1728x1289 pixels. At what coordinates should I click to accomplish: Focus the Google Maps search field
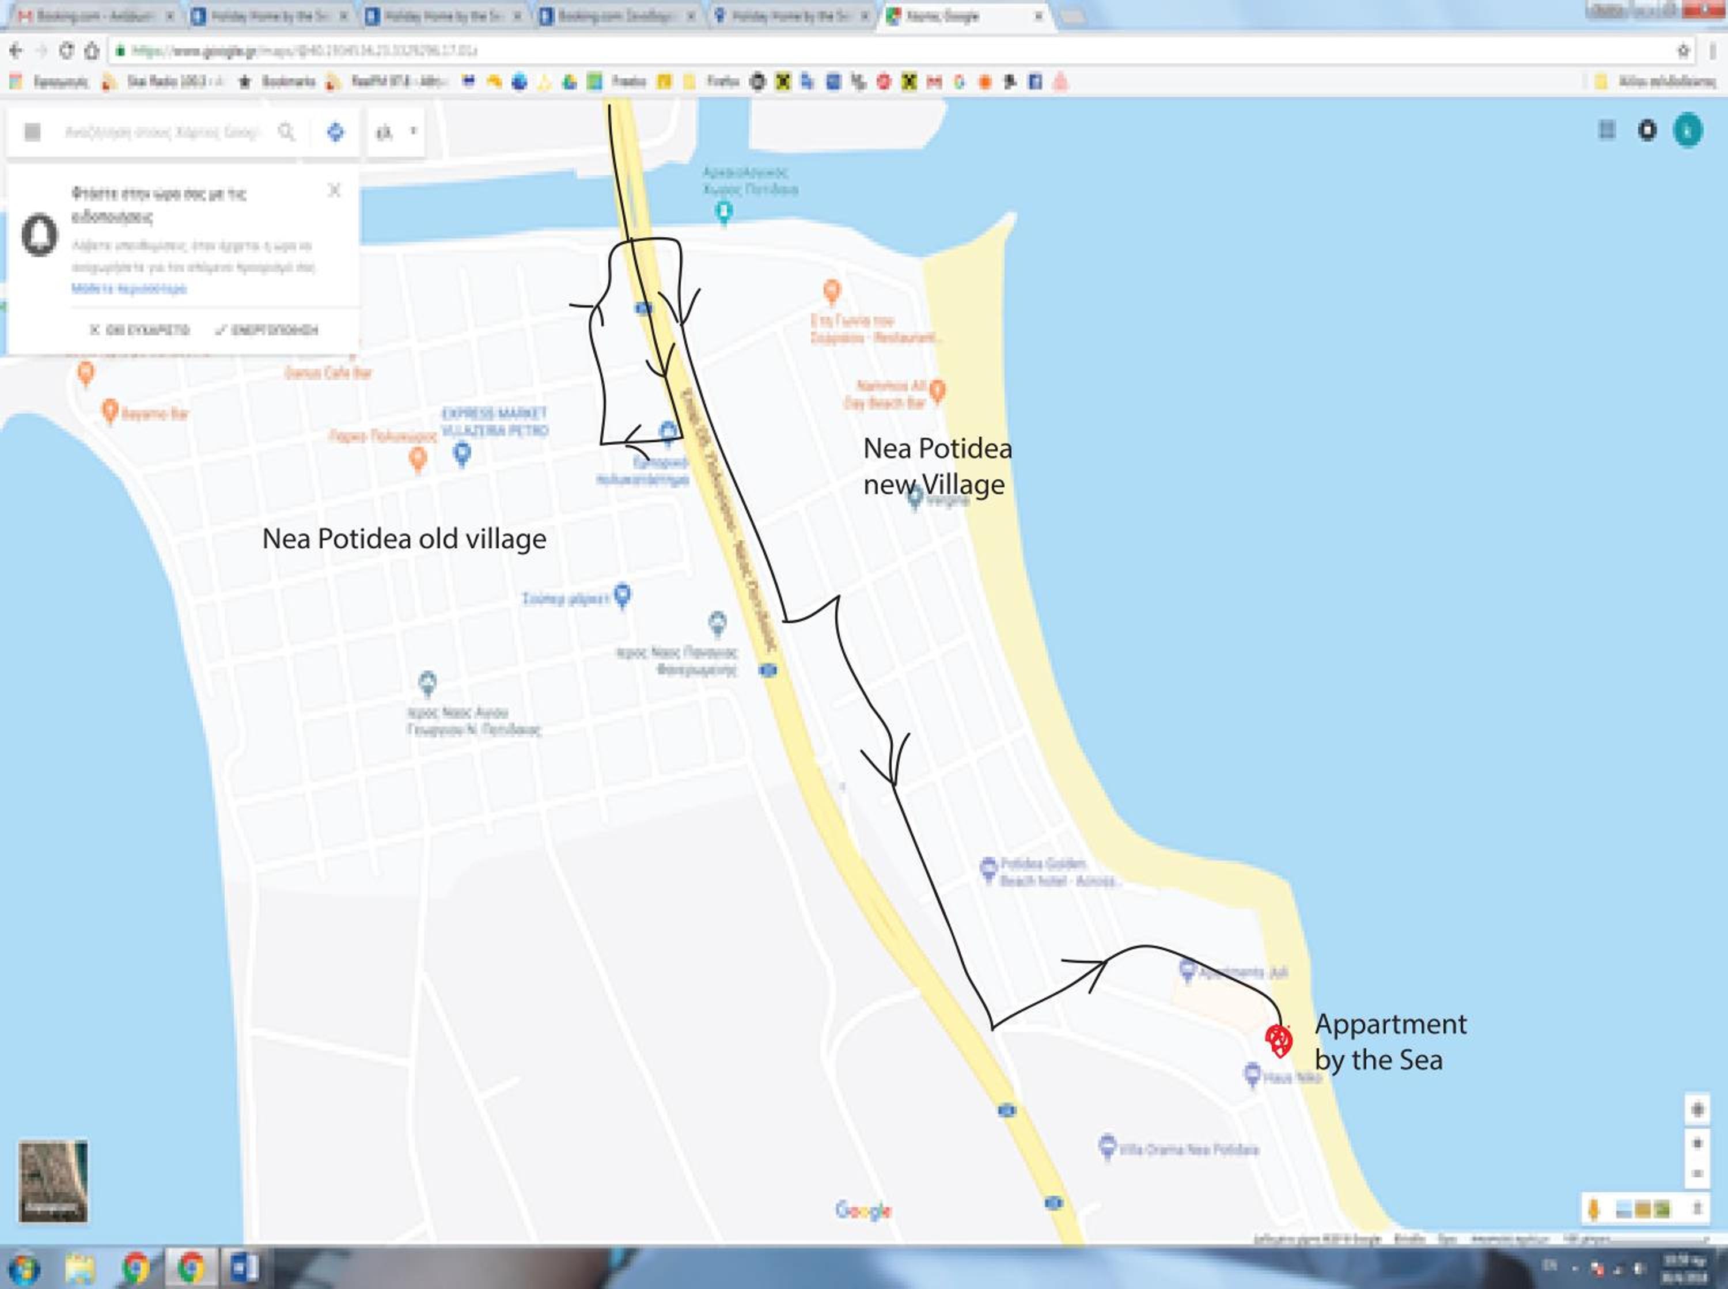[x=161, y=132]
